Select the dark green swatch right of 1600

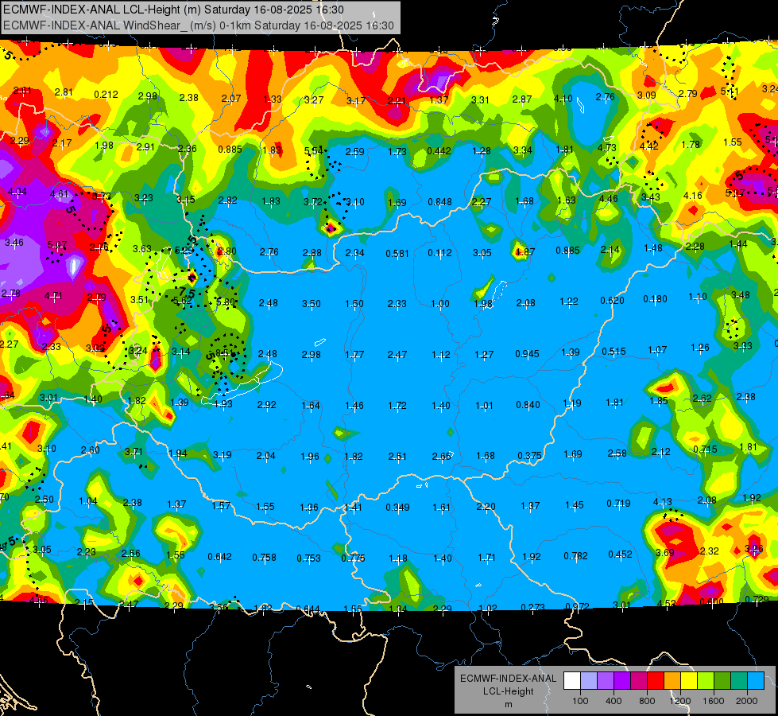[x=722, y=681]
